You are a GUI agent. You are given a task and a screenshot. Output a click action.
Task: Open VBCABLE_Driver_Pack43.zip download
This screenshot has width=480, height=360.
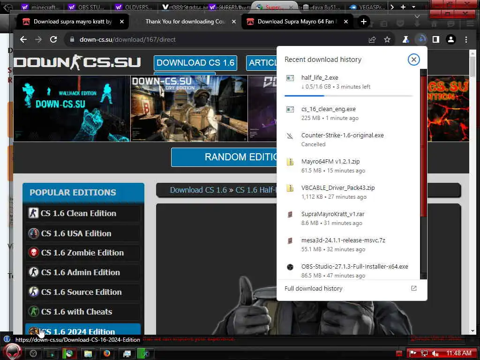pos(348,192)
